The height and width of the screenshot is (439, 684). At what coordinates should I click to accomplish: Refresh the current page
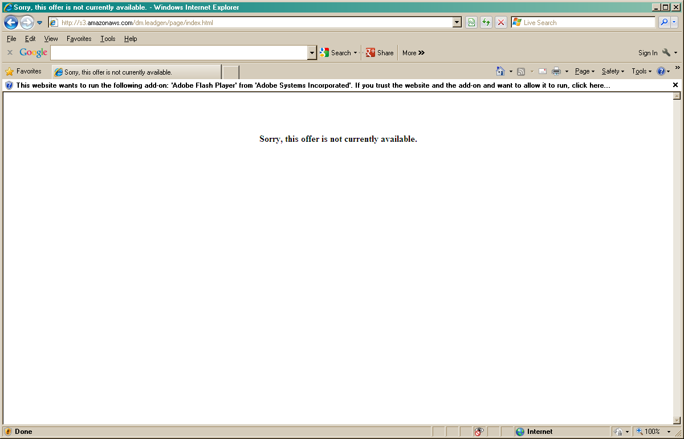coord(486,23)
